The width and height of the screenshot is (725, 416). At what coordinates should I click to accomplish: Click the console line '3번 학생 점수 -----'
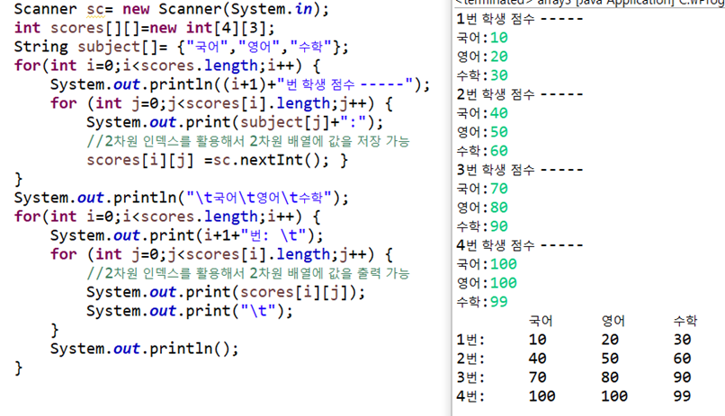tap(520, 170)
